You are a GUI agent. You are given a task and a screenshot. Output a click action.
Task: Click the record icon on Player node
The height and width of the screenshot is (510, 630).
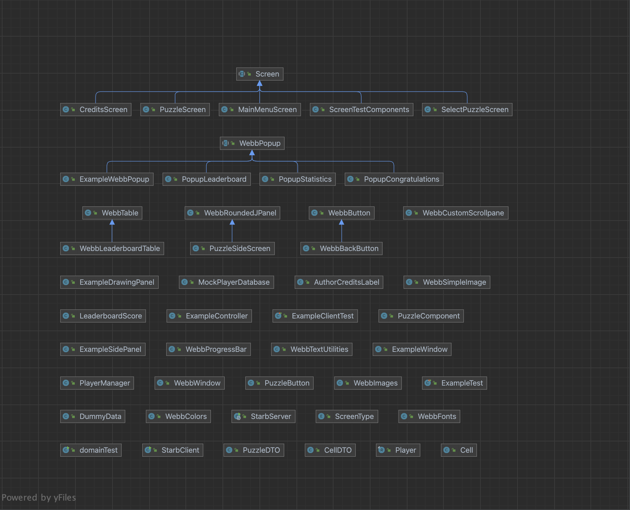(x=381, y=450)
